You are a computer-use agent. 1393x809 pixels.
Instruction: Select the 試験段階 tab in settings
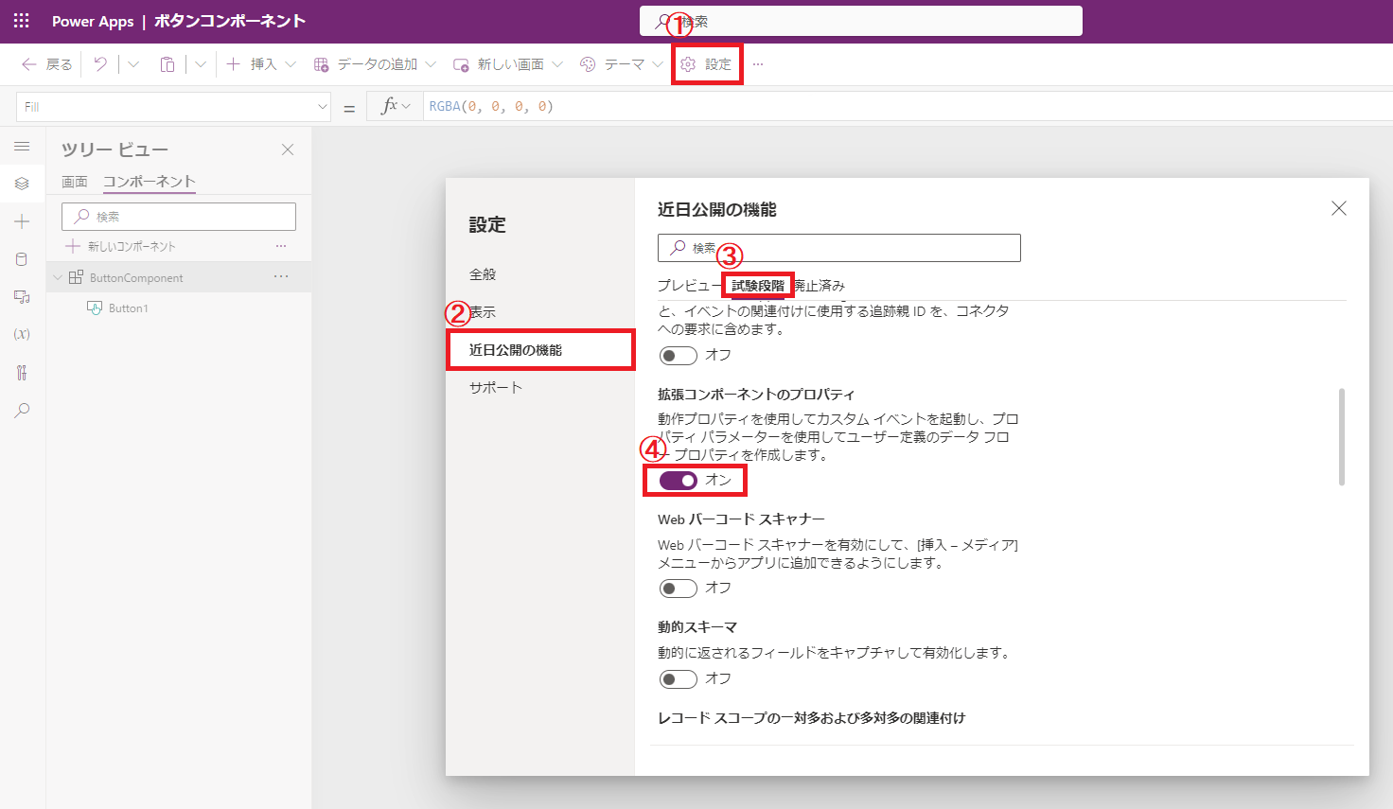coord(757,284)
